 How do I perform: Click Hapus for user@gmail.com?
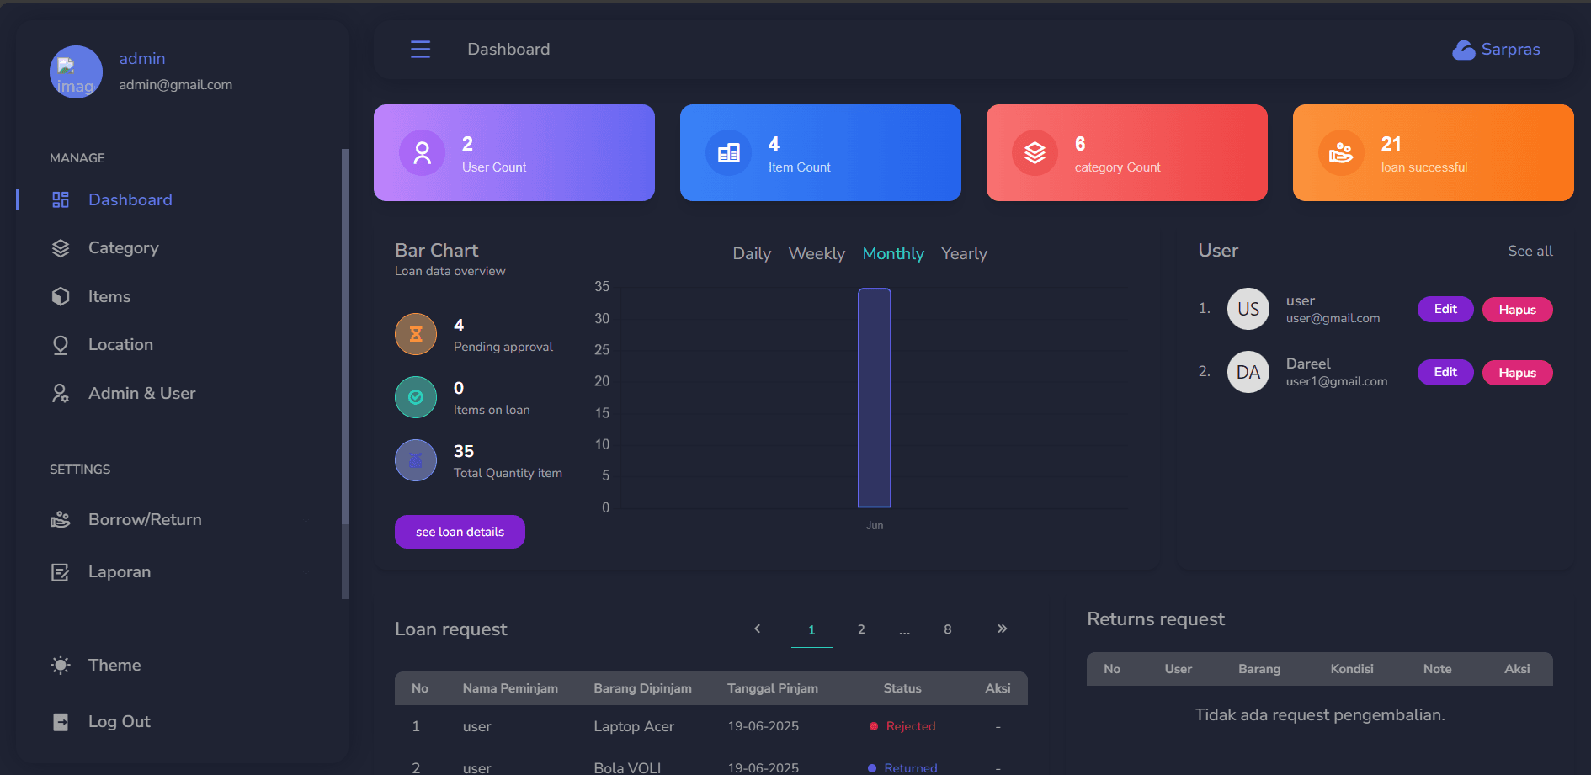pos(1517,310)
